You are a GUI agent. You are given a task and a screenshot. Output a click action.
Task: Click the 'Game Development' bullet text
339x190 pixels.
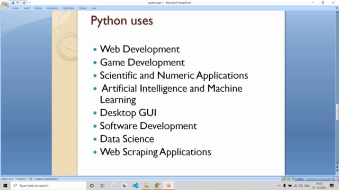(142, 62)
